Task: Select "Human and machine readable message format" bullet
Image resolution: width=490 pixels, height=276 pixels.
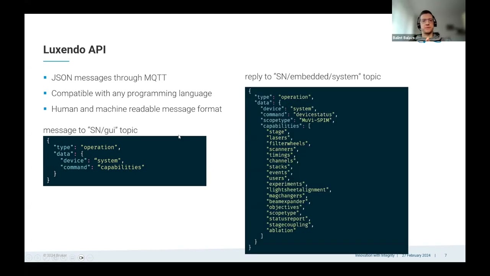Action: (x=136, y=109)
